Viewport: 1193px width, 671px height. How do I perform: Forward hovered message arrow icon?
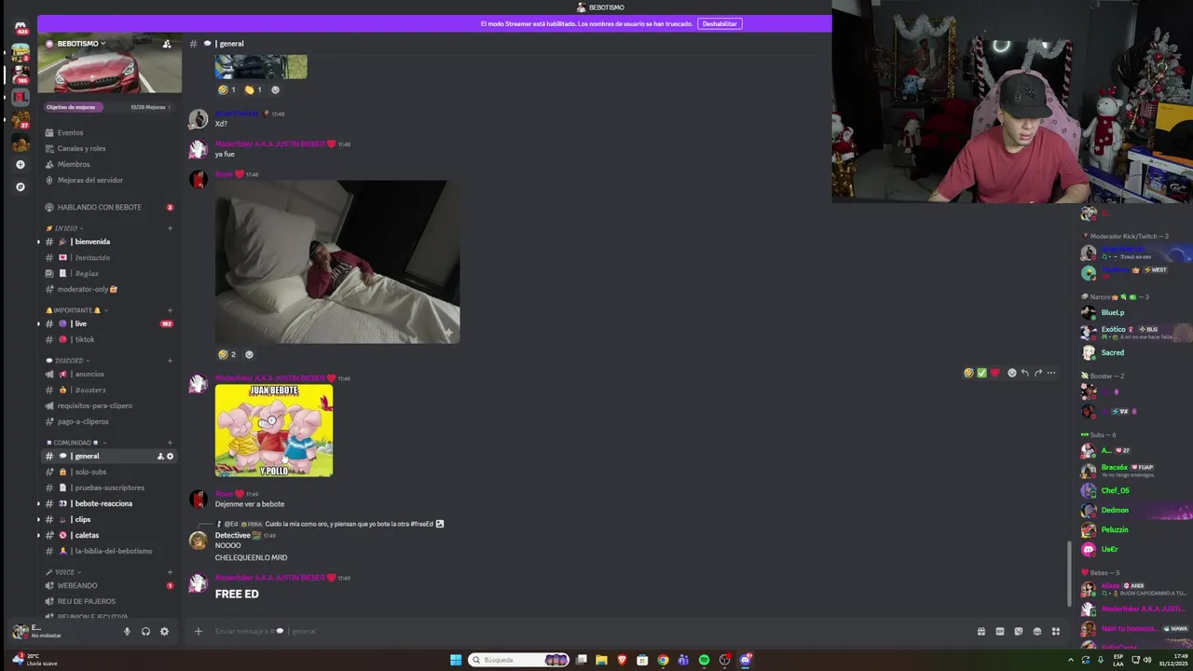(x=1037, y=373)
